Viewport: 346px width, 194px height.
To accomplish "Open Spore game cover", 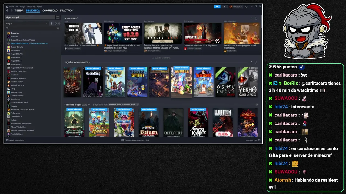I will pos(124,122).
